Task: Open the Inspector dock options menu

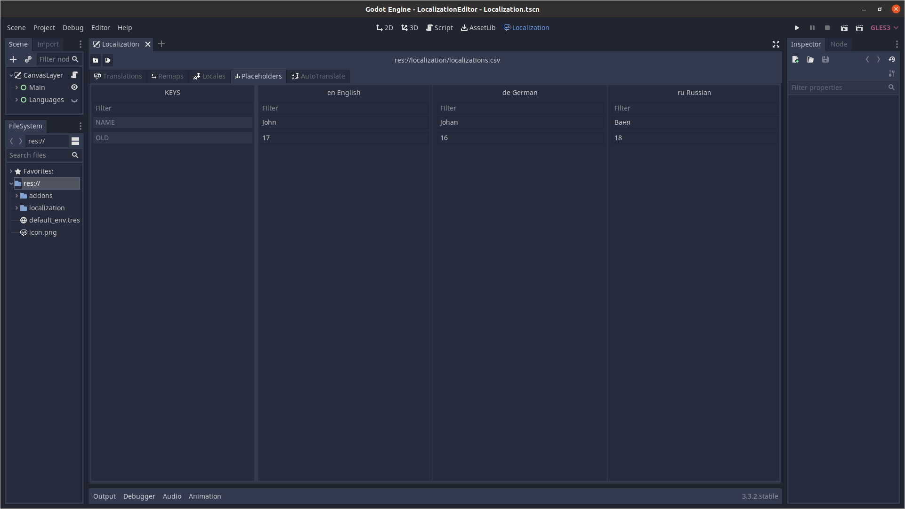Action: point(897,44)
